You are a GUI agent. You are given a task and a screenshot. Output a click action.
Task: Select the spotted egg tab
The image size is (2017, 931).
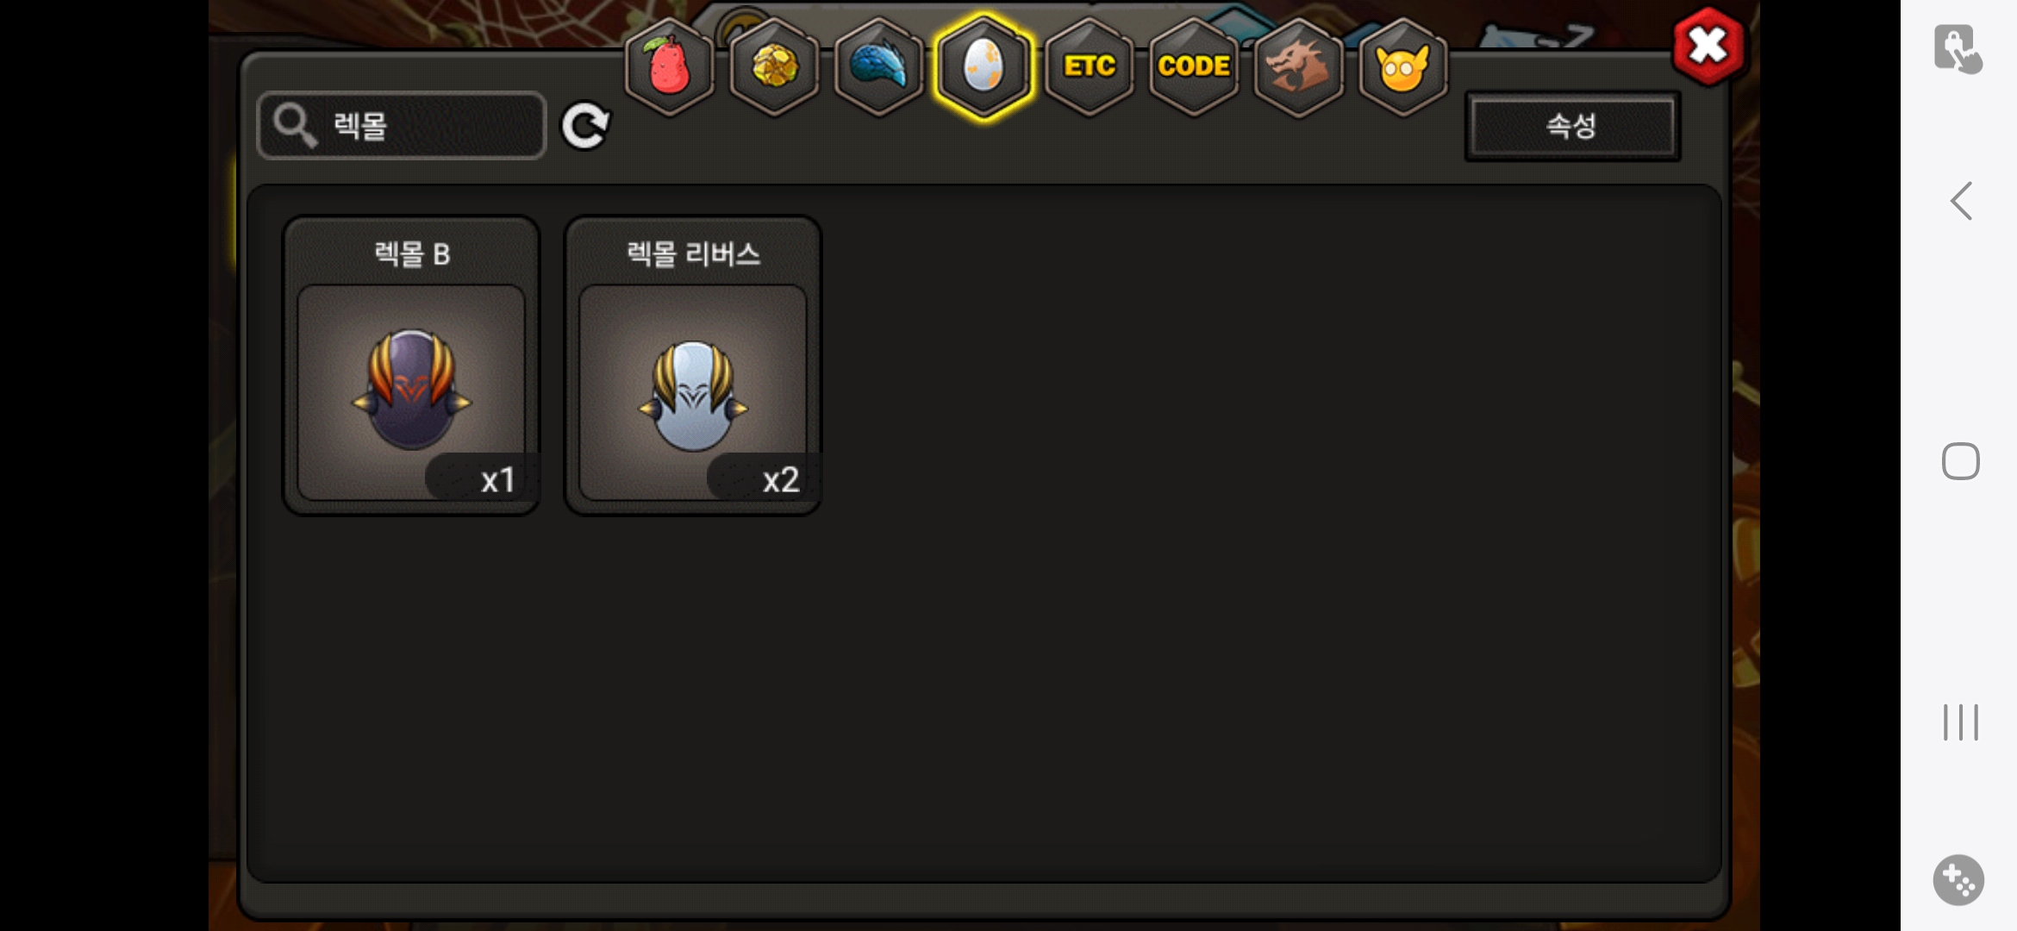984,66
